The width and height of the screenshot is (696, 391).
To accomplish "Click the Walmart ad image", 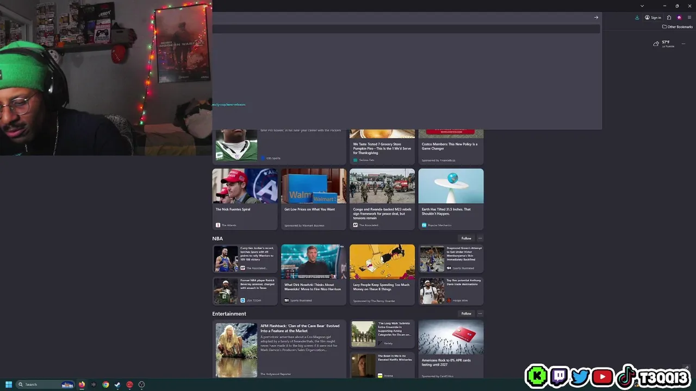I will click(313, 186).
